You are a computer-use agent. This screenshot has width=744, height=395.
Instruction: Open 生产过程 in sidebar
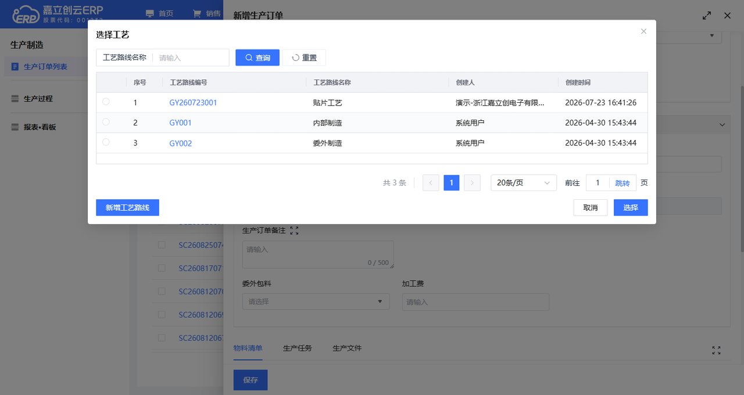click(38, 99)
